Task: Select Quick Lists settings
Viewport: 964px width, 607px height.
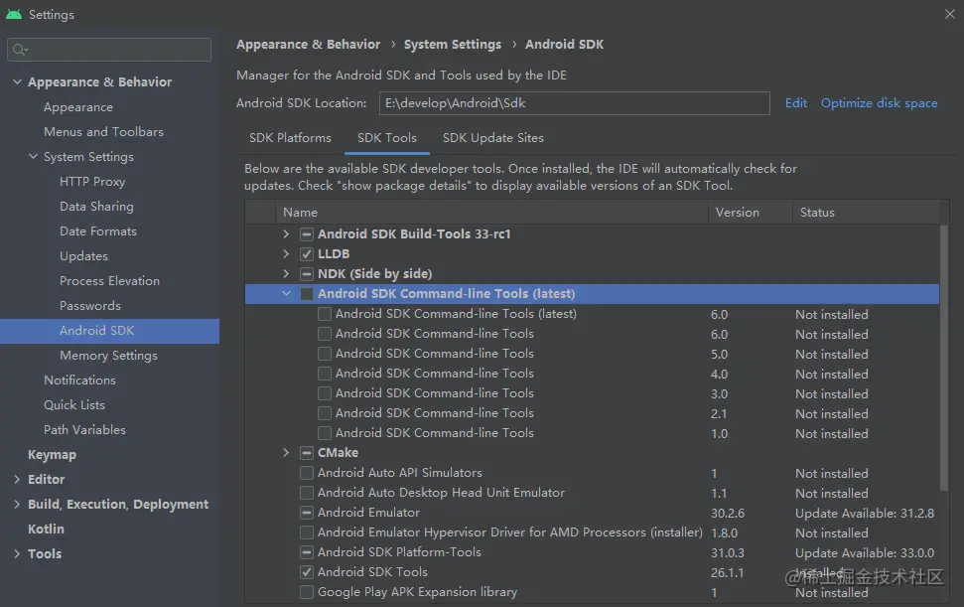Action: [x=73, y=405]
